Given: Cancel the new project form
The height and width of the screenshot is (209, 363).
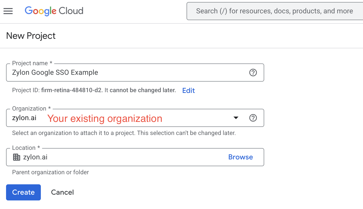Looking at the screenshot, I should 62,192.
